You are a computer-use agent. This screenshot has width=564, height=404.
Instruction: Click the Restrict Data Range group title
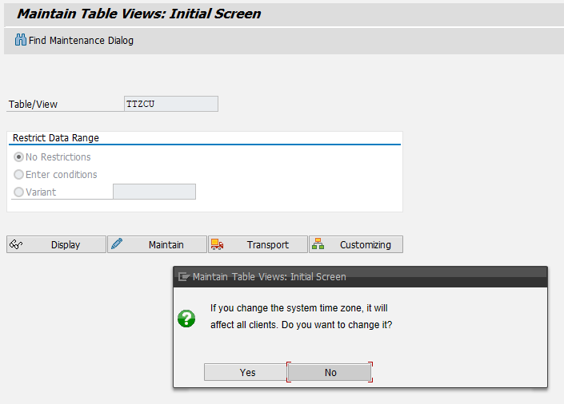click(56, 138)
